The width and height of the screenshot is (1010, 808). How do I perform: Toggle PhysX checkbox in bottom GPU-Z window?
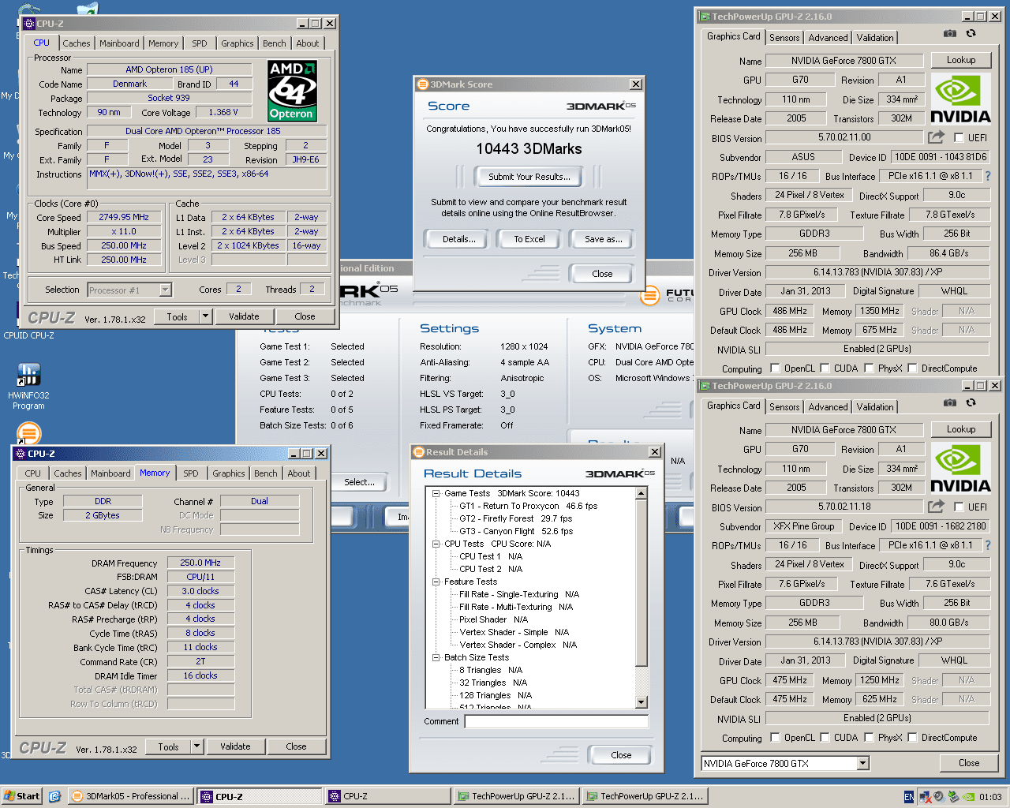(x=869, y=737)
